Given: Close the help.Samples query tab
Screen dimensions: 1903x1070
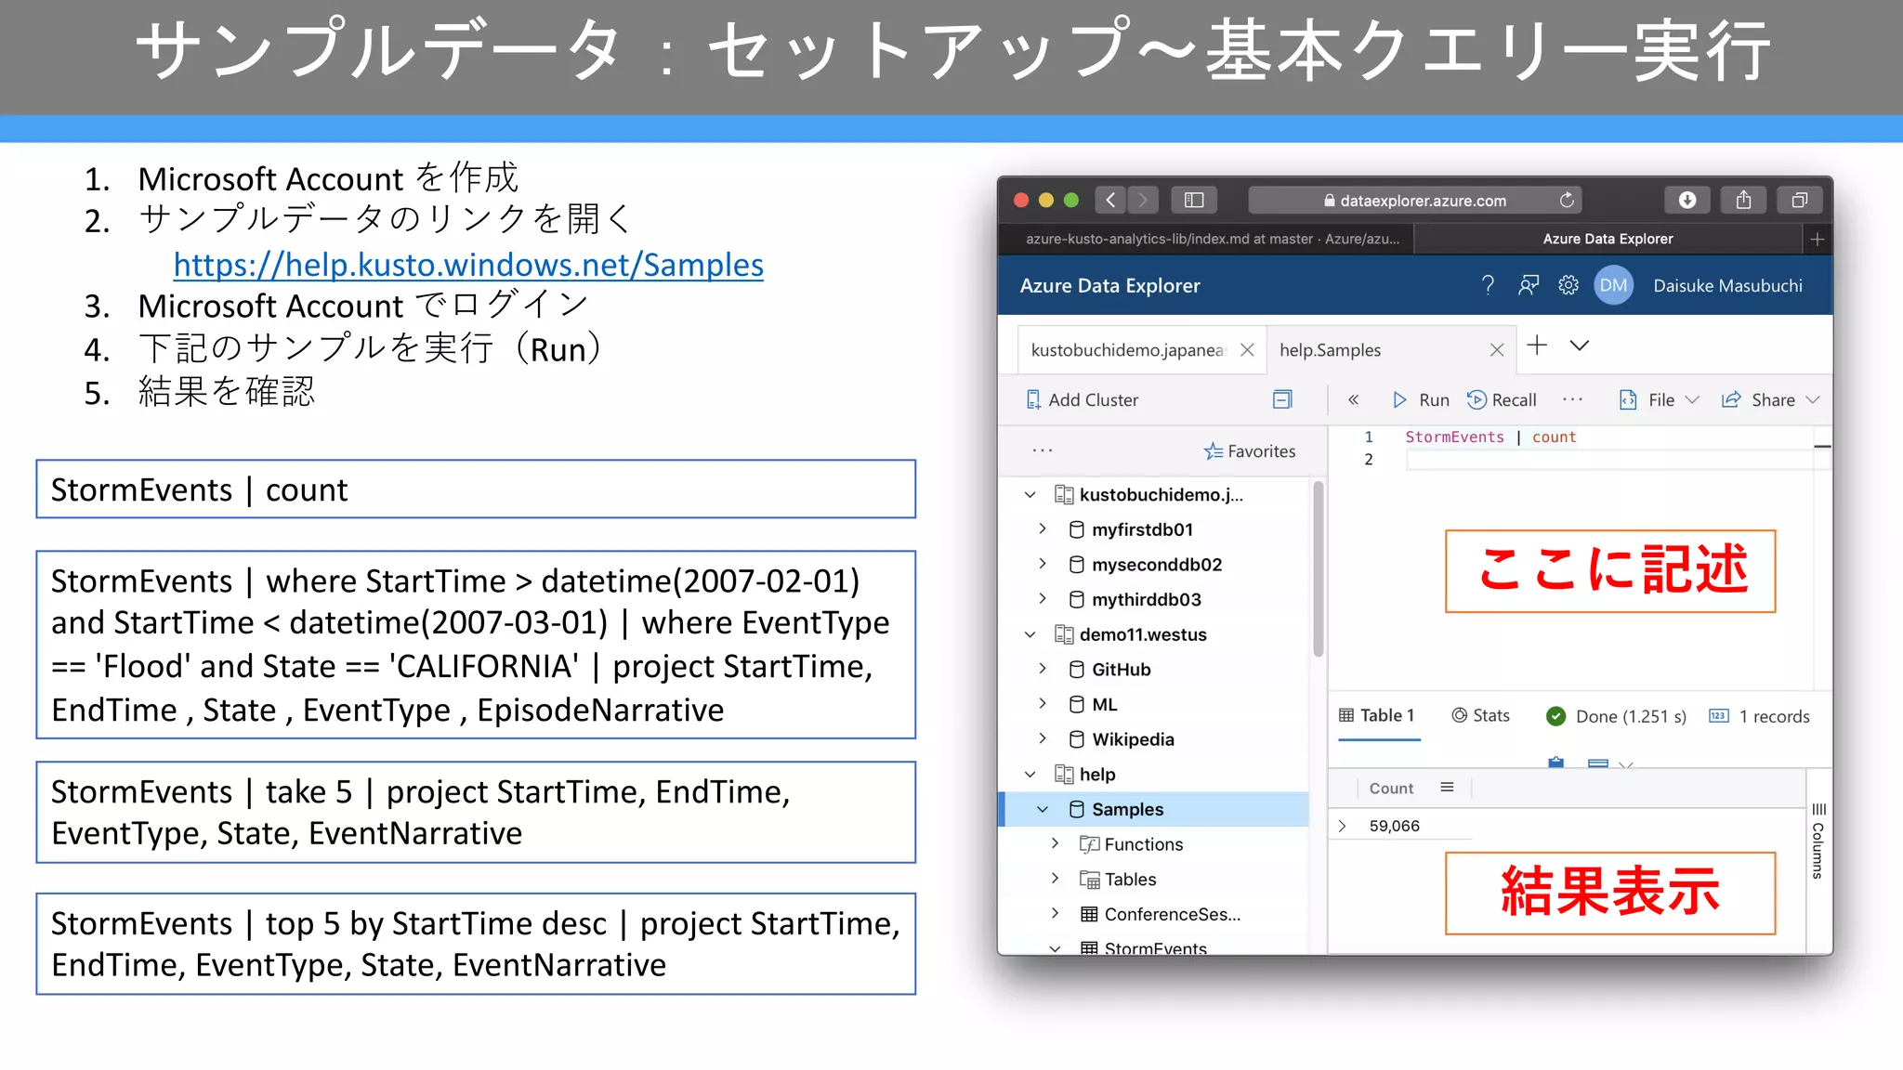Looking at the screenshot, I should click(x=1496, y=350).
